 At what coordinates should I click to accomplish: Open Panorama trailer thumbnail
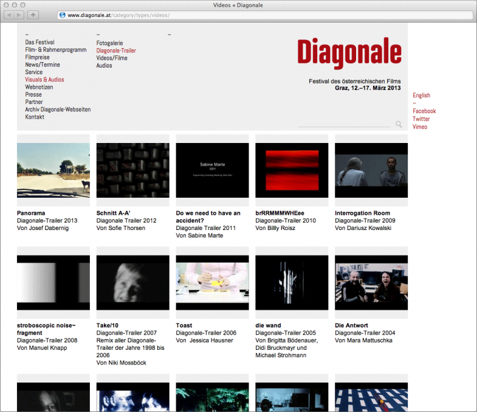(53, 170)
